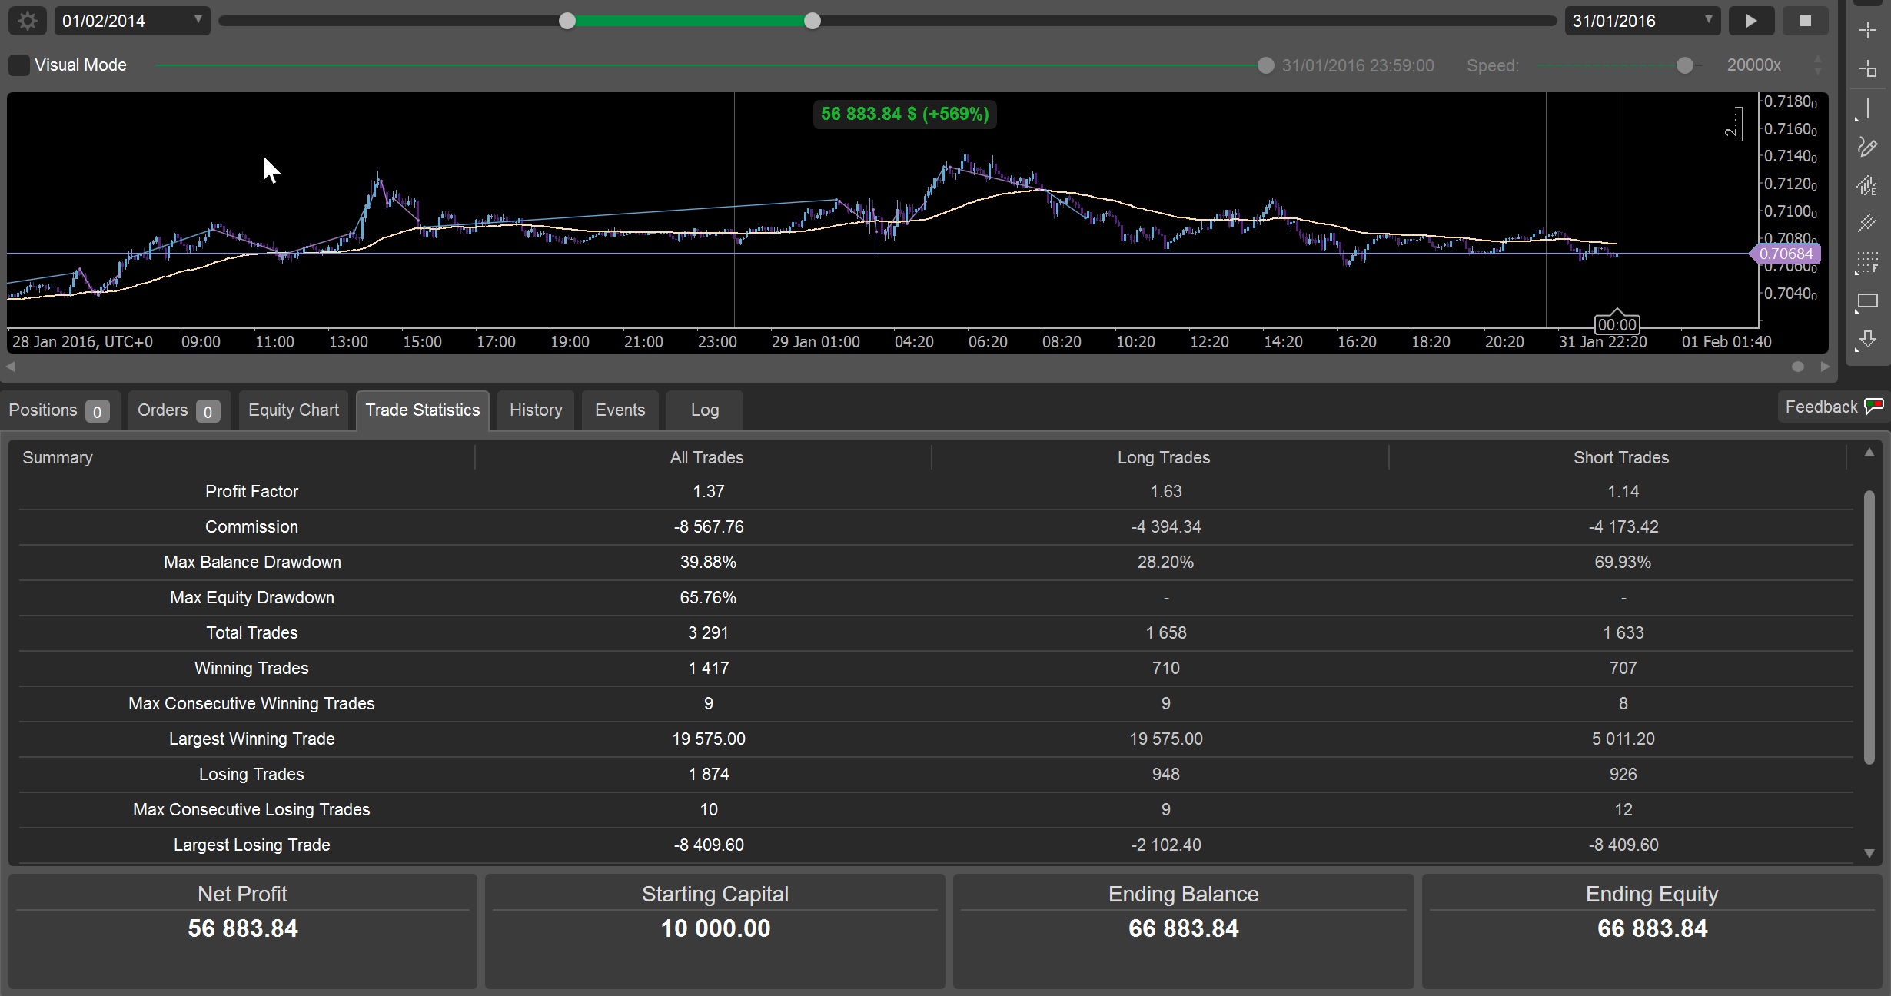Image resolution: width=1891 pixels, height=996 pixels.
Task: Enable Visual Mode checkbox
Action: pyautogui.click(x=18, y=65)
